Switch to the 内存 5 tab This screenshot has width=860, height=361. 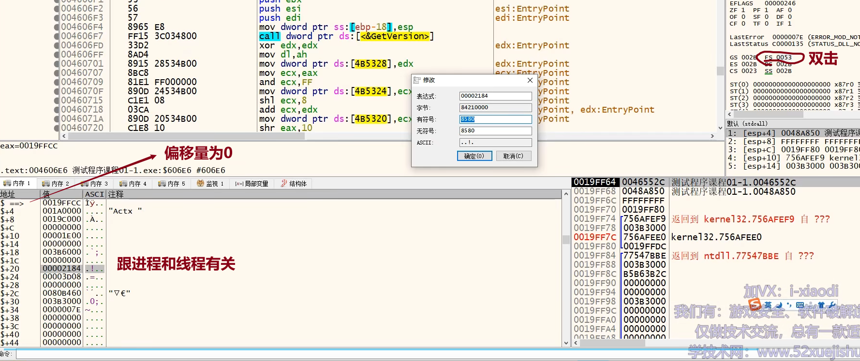(172, 184)
